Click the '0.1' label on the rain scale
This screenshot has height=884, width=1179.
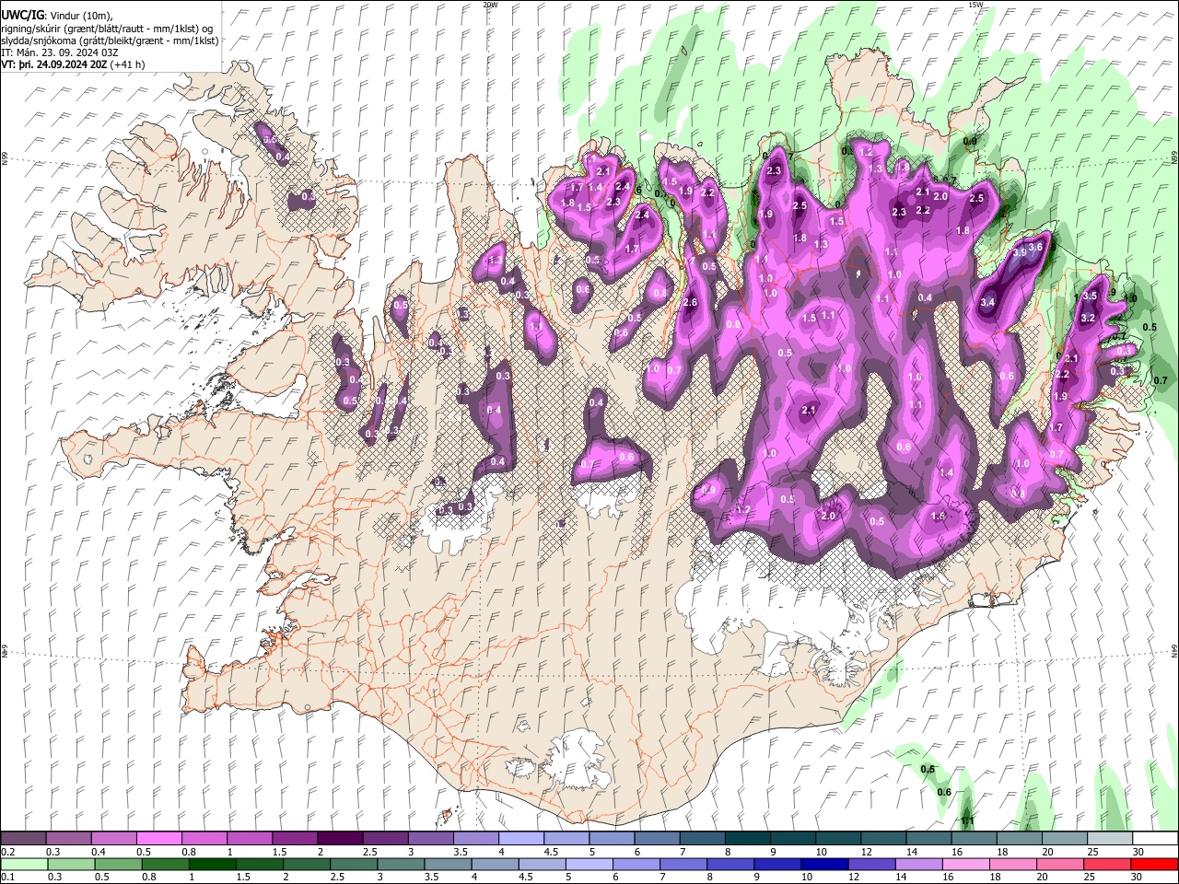point(8,878)
